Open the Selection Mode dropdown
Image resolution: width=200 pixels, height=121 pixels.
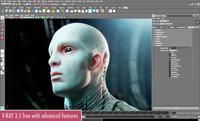[x=173, y=51]
